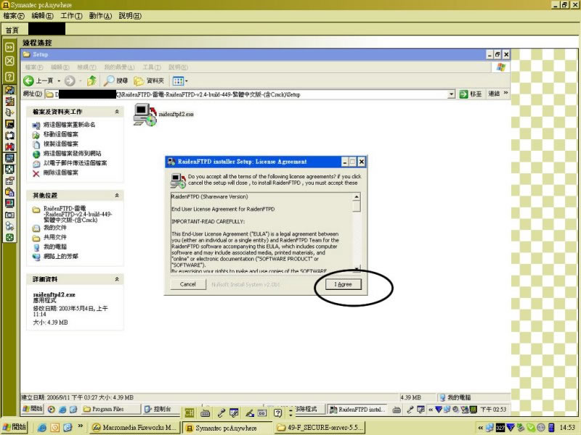
Task: Open 編輯(E) menu in pcAnywhere
Action: tap(43, 16)
